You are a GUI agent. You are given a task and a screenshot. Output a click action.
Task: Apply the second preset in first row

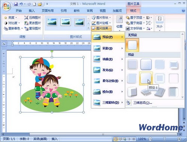[x=146, y=64]
